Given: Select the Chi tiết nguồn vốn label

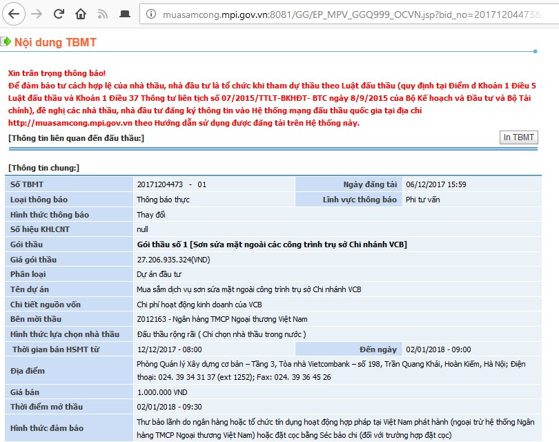Looking at the screenshot, I should click(x=46, y=305).
